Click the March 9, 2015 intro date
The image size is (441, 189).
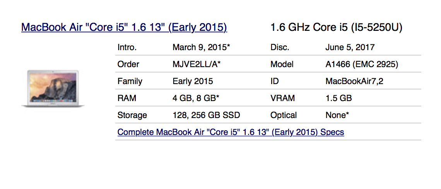pyautogui.click(x=201, y=47)
